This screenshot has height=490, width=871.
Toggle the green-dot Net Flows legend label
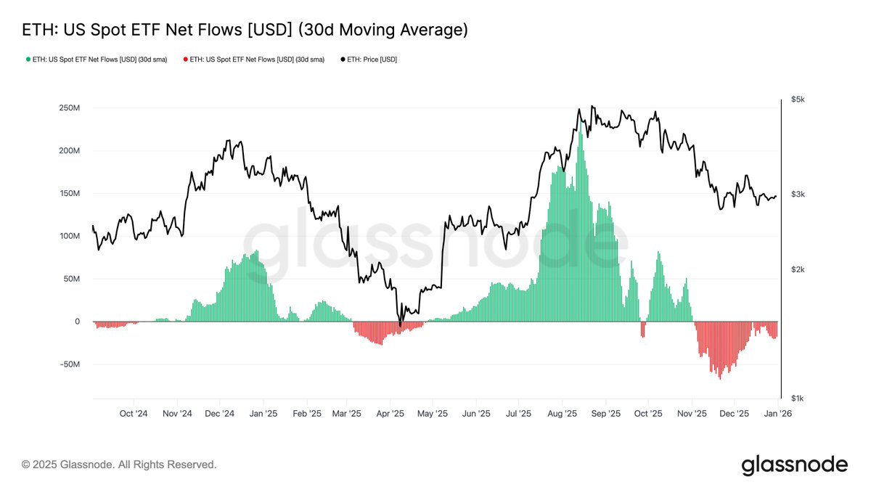(100, 60)
